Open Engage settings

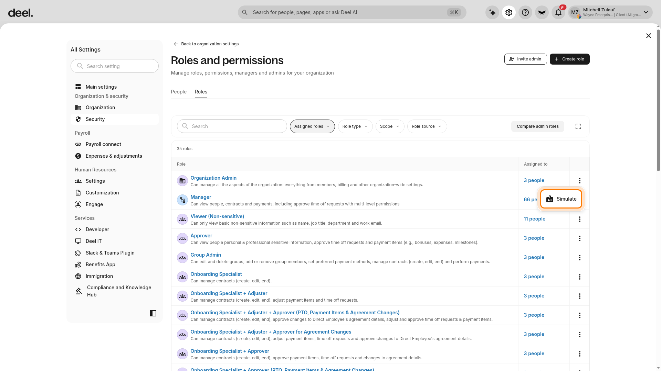tap(115, 204)
